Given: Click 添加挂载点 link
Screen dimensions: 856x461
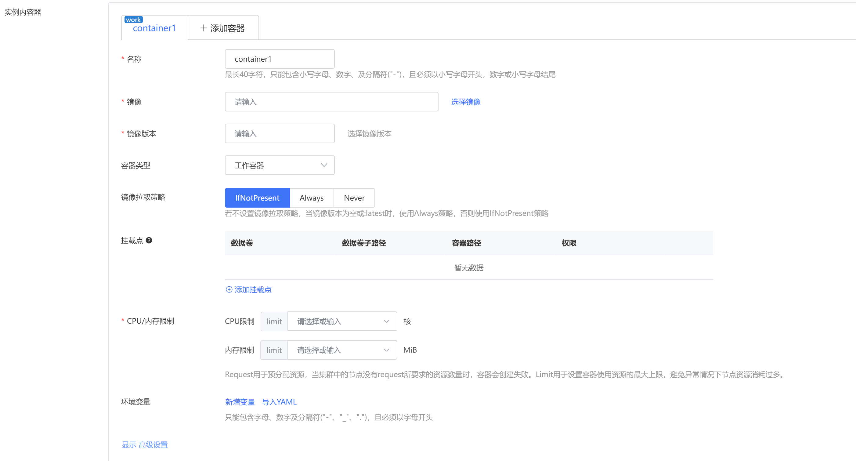Looking at the screenshot, I should [253, 289].
